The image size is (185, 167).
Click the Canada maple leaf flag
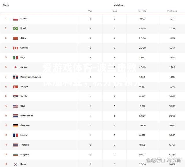tap(16, 48)
